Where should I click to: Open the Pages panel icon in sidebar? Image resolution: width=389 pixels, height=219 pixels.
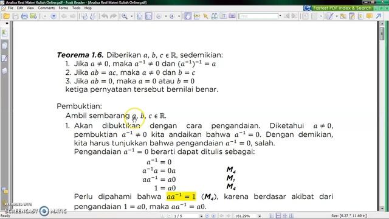(x=5, y=46)
